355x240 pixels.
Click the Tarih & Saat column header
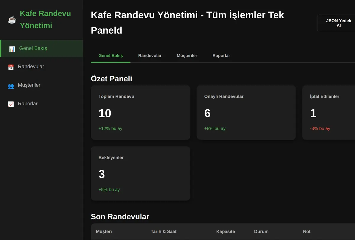tap(164, 231)
